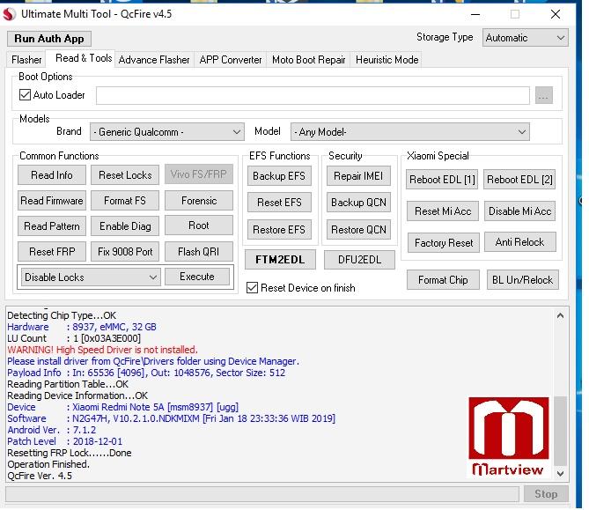The image size is (589, 510).
Task: Click the Restore QCN button
Action: coord(358,230)
